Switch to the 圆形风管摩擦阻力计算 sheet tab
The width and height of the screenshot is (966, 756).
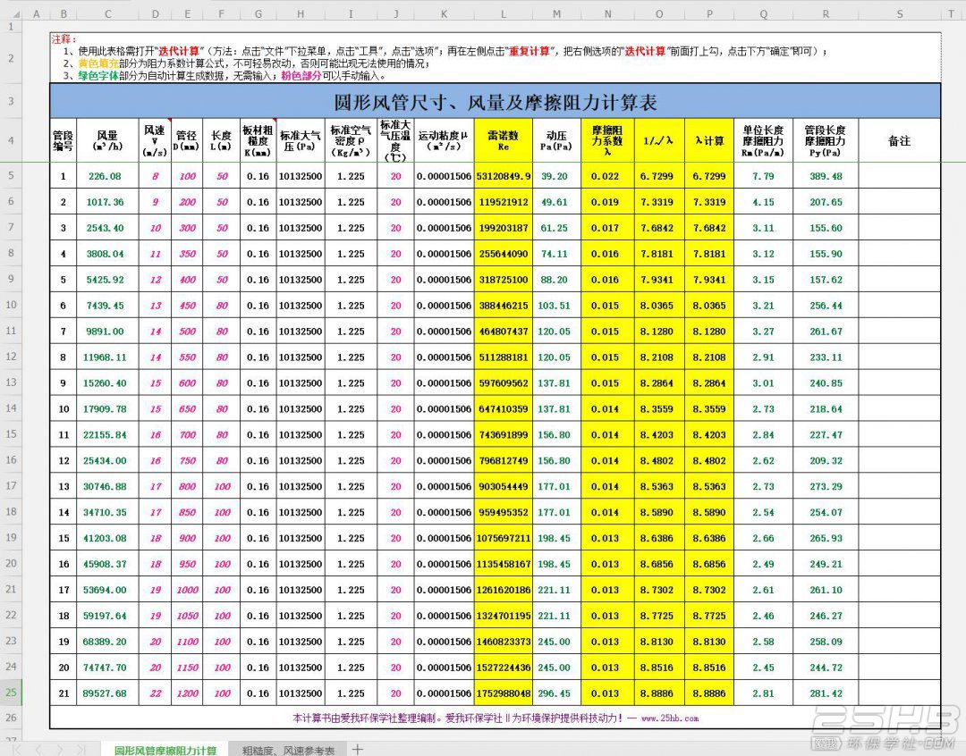point(165,750)
